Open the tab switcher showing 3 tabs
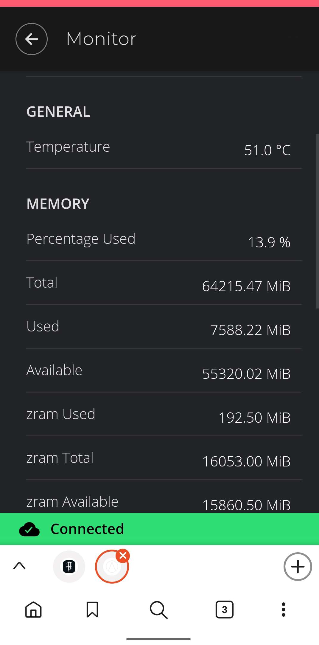Viewport: 319px width, 645px height. click(224, 610)
